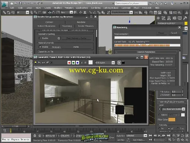Click the New Scene icon in title bar
The height and width of the screenshot is (143, 190).
click(x=12, y=3)
